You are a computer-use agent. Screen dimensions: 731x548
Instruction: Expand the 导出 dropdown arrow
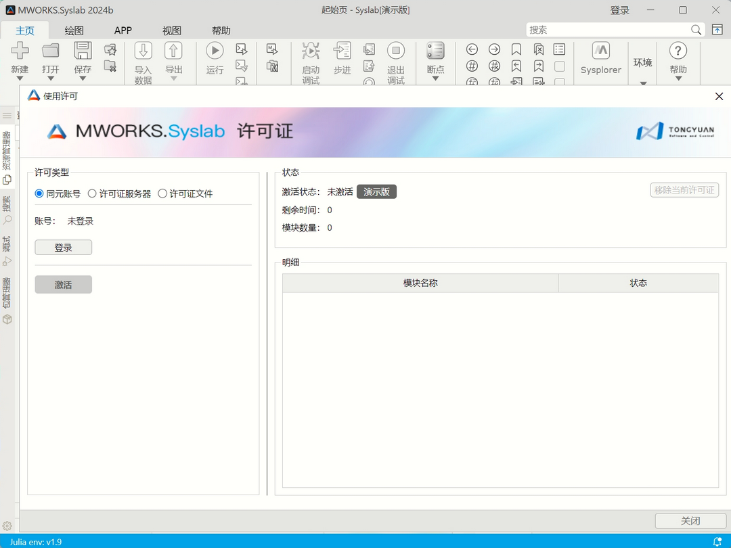coord(173,78)
